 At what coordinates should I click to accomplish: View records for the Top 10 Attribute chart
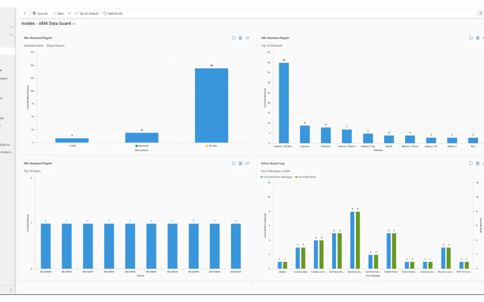click(478, 38)
